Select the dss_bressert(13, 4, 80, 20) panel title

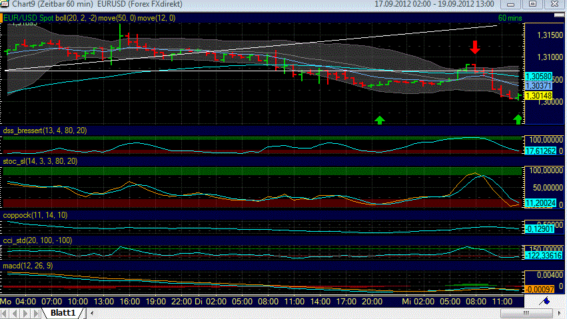pos(45,131)
